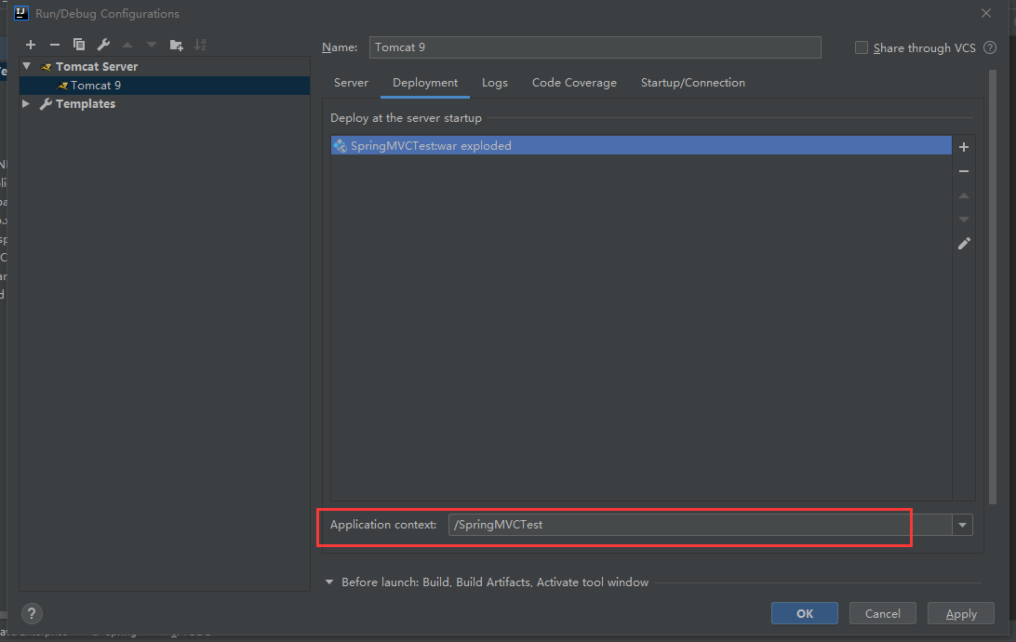Remove the Tomcat 9 configuration

click(55, 44)
